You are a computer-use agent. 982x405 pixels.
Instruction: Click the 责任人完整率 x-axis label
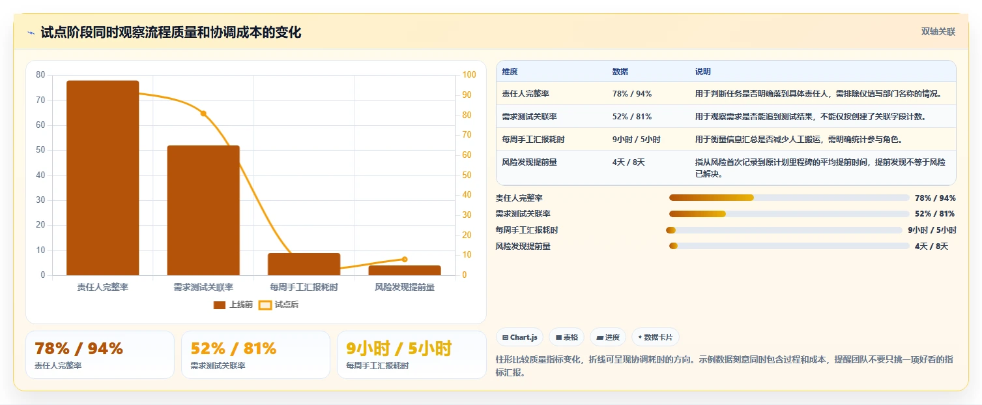(102, 287)
